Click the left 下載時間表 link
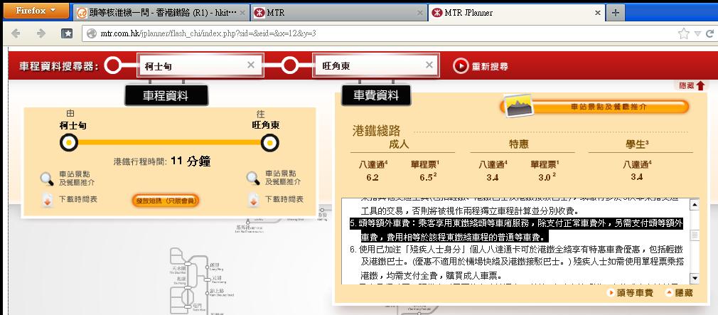This screenshot has width=718, height=315. (78, 200)
